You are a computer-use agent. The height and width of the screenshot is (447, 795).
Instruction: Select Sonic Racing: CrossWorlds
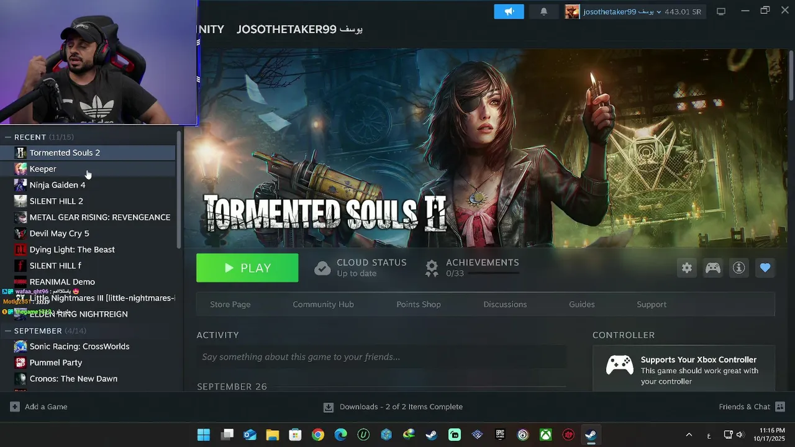88,346
